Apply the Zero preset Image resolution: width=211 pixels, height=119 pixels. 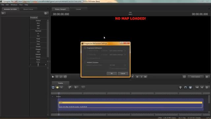(38, 23)
